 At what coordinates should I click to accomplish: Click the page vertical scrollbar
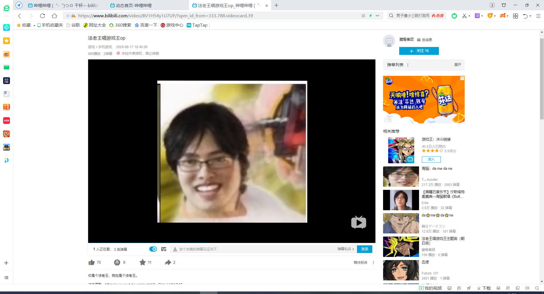542,79
